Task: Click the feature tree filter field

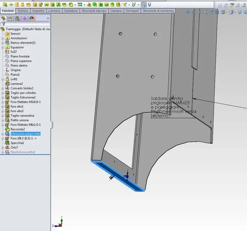Action: (x=25, y=24)
